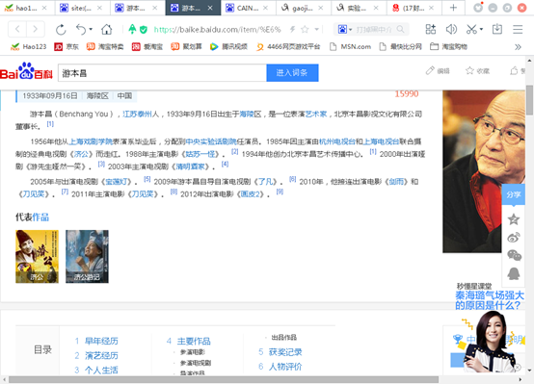Open the 上海戏剧学院 link

(x=91, y=141)
